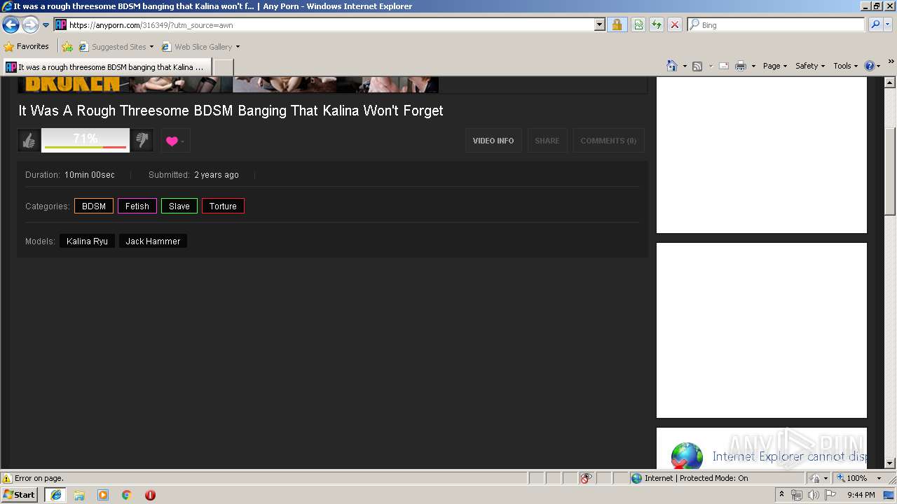Click the red Opera taskbar icon
The height and width of the screenshot is (504, 897).
coord(150,495)
